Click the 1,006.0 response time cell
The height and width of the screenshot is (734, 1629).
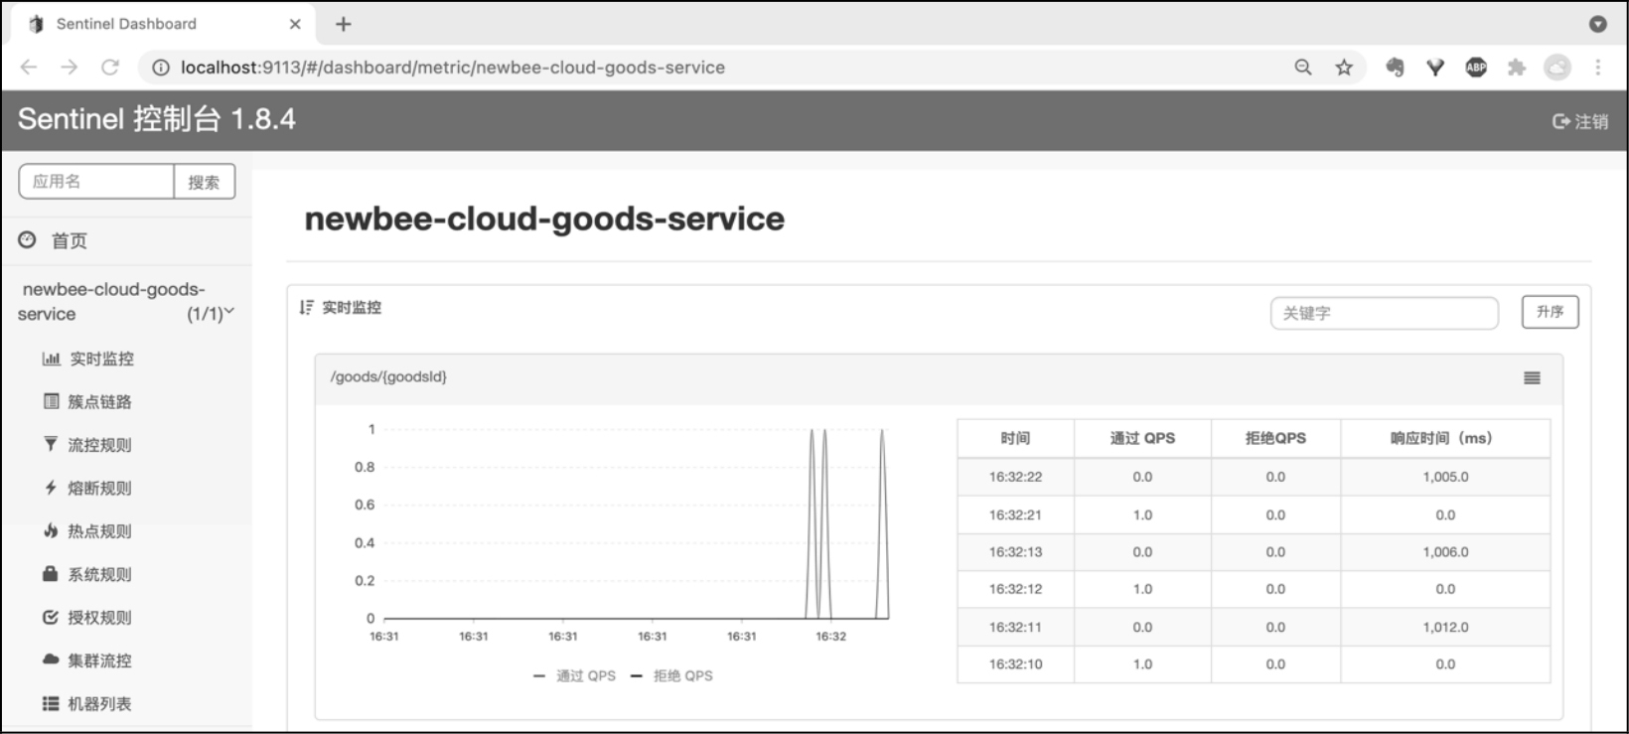pos(1445,552)
